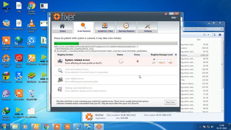Image resolution: width=231 pixels, height=130 pixels.
Task: Open Google Chrome desktop shortcut
Action: point(31,8)
